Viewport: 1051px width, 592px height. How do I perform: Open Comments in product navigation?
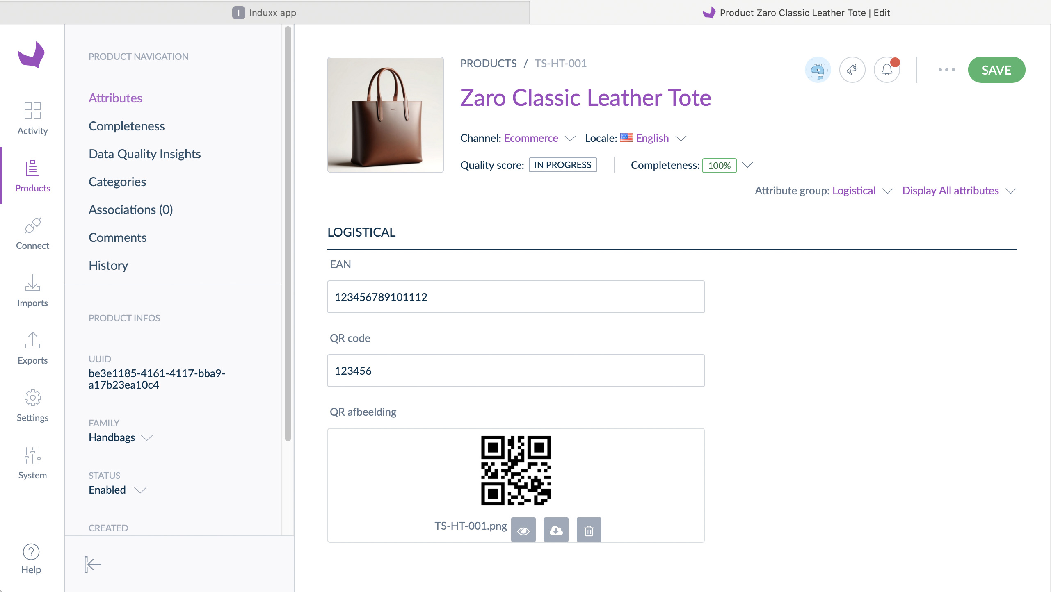click(x=117, y=237)
